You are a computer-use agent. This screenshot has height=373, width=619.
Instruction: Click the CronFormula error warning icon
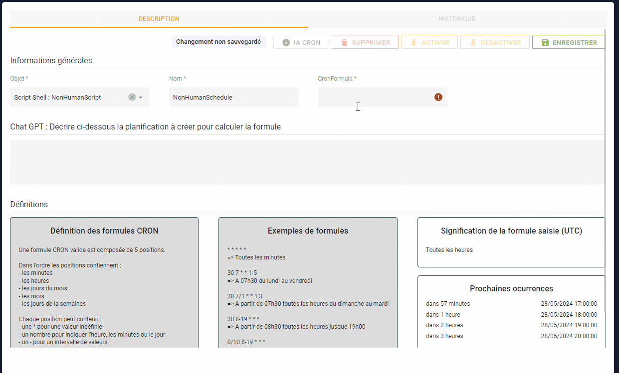pos(438,97)
